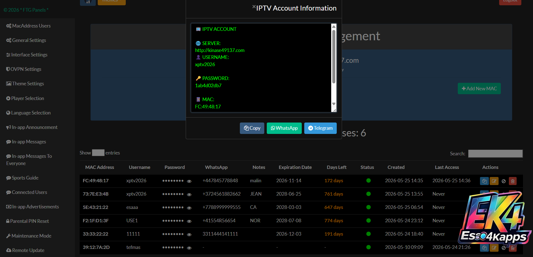Open In-app Announcement settings
The width and height of the screenshot is (533, 257).
pyautogui.click(x=32, y=127)
